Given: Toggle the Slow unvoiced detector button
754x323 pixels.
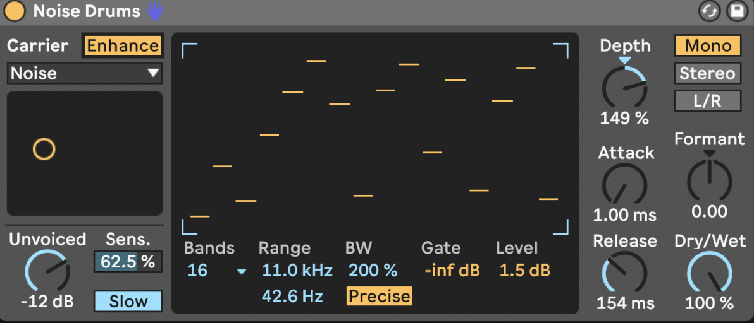Looking at the screenshot, I should coord(128,302).
